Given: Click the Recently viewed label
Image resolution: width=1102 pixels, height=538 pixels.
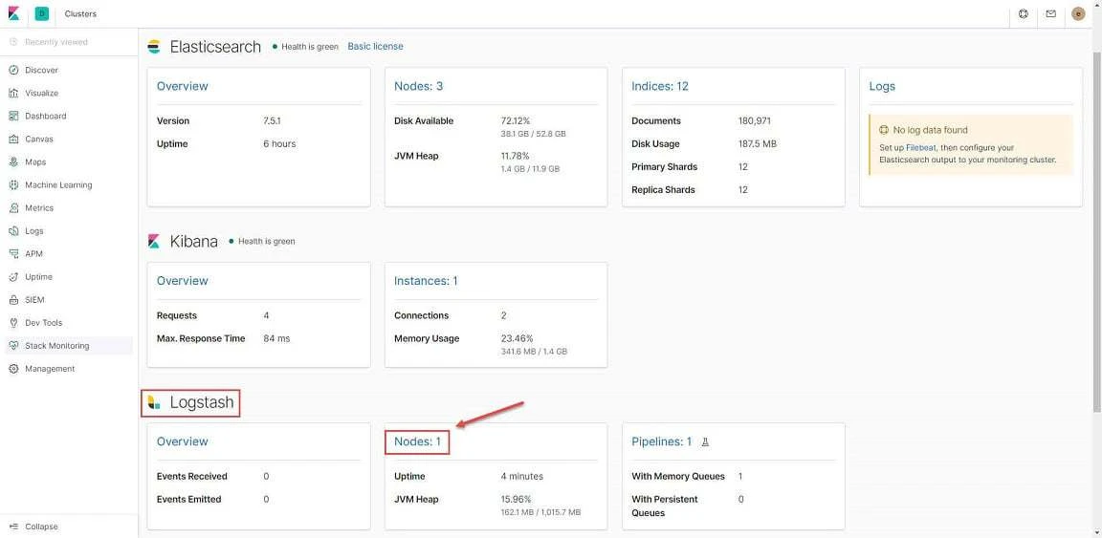Looking at the screenshot, I should [x=56, y=42].
